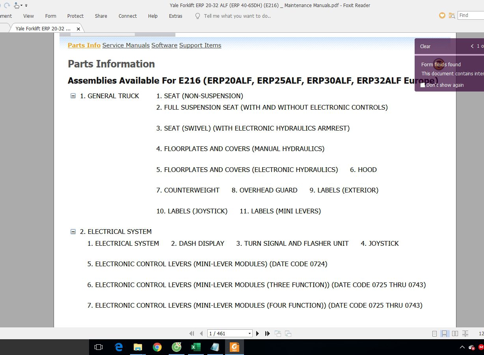484x355 pixels.
Task: Click LABELS (JOYSTICK) entry
Action: (192, 211)
